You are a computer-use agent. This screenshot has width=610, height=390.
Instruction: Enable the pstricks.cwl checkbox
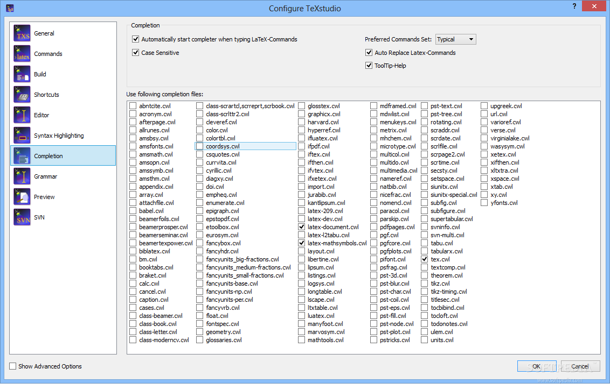pos(374,340)
